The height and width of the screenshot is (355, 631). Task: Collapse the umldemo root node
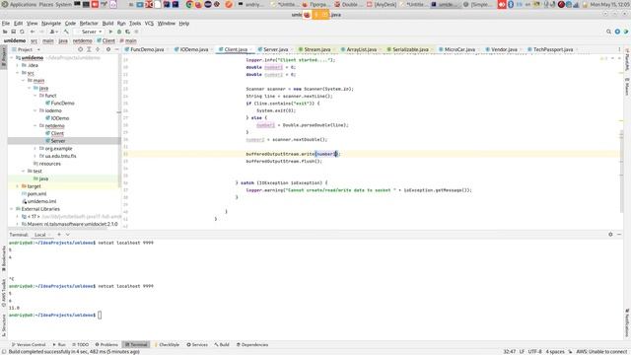click(x=12, y=58)
